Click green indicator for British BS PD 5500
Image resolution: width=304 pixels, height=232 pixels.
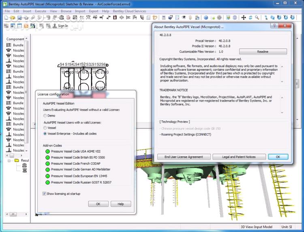pyautogui.click(x=47, y=158)
